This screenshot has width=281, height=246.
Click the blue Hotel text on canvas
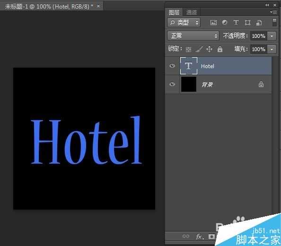[86, 140]
